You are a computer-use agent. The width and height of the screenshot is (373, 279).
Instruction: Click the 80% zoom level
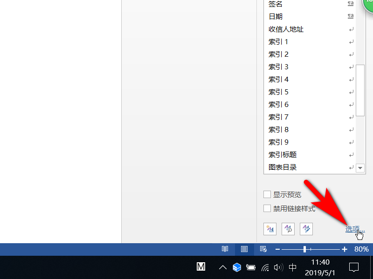361,249
